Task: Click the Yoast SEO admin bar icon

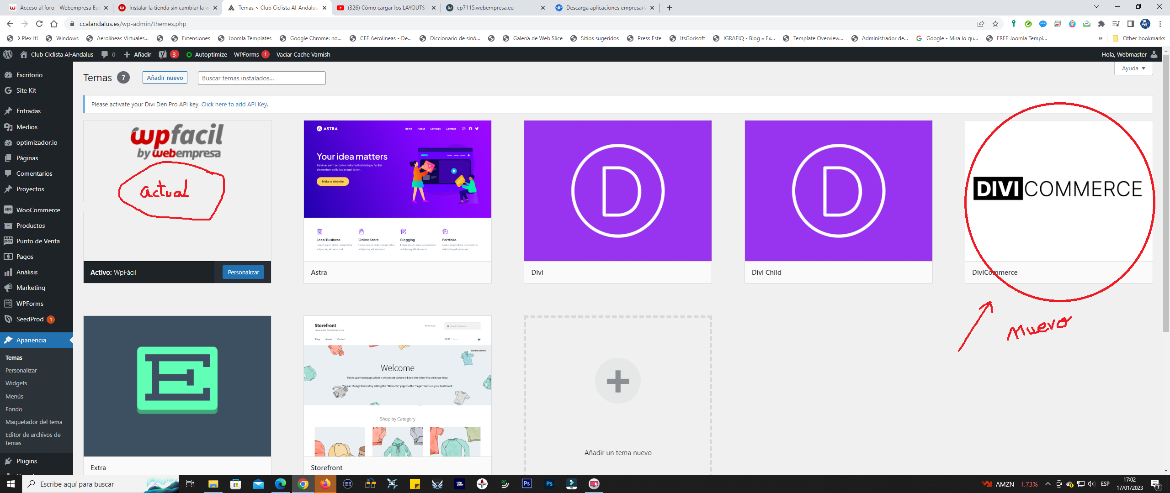Action: 163,54
